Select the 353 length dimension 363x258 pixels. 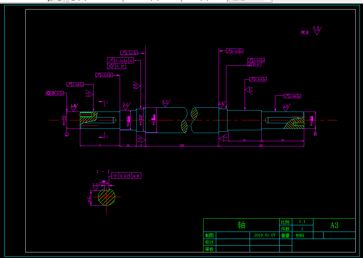pyautogui.click(x=182, y=145)
